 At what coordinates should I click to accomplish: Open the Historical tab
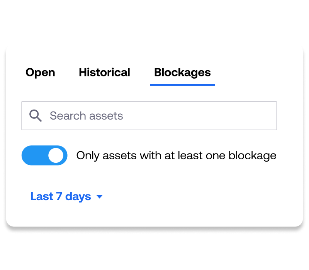[104, 72]
